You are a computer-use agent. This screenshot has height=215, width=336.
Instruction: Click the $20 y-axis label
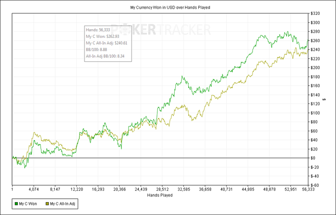314,149
